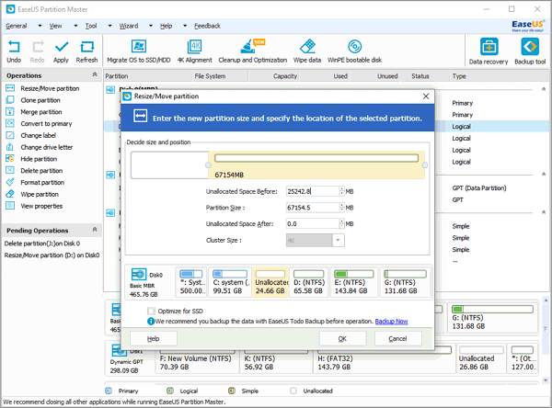Select D: (NTFS) 65.58 GB block
The image size is (552, 408).
click(309, 282)
